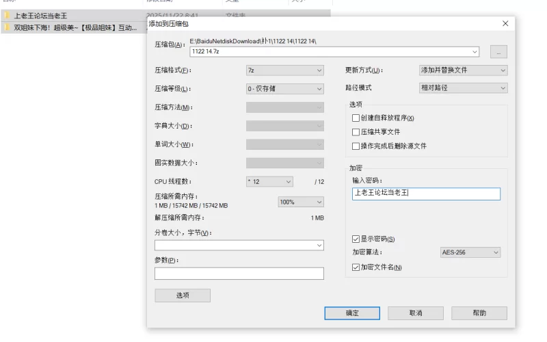Click the 帮助 button
Viewport: 547px width, 342px height.
(x=479, y=313)
